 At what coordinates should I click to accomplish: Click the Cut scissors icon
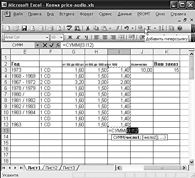[x=88, y=28]
